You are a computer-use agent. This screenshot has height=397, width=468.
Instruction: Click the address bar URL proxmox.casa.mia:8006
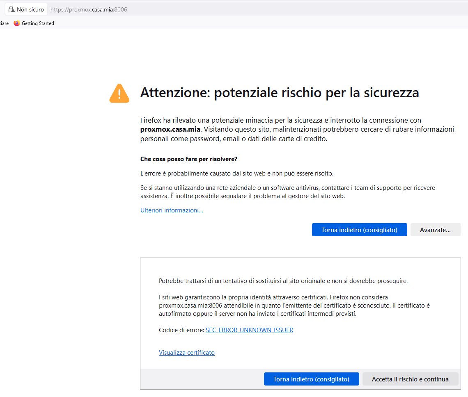point(89,9)
